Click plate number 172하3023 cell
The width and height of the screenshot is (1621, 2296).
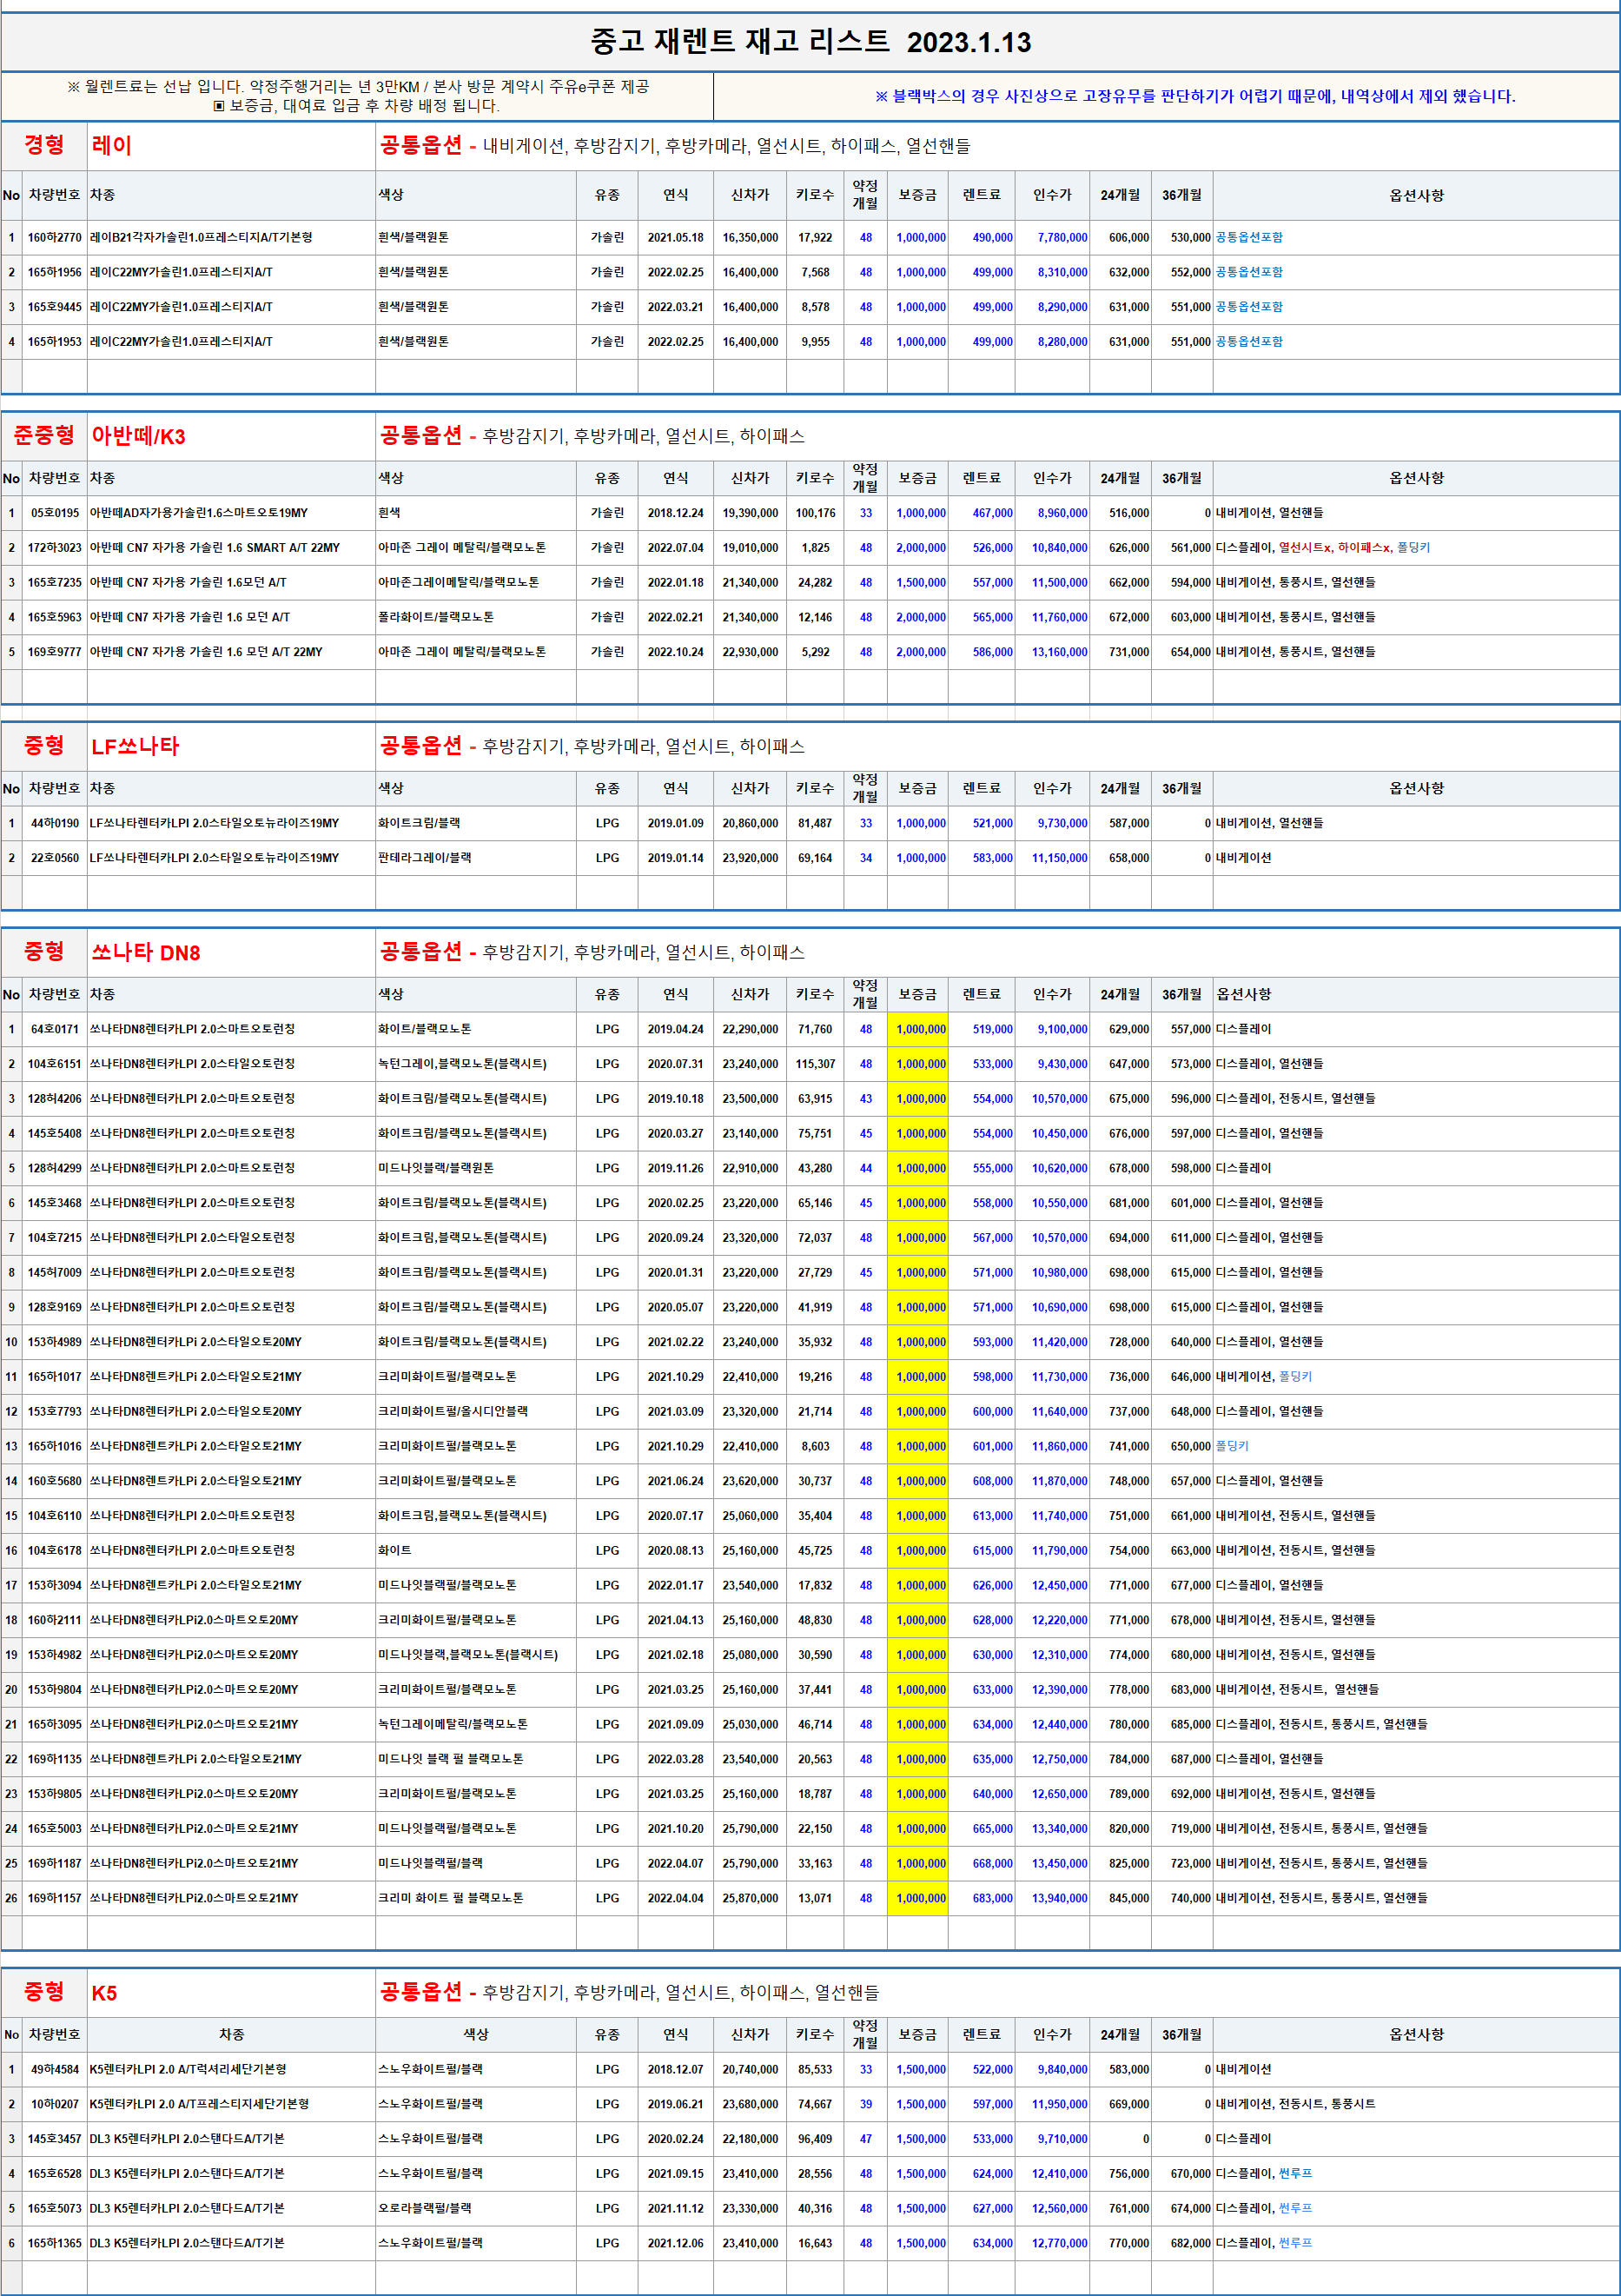[55, 548]
